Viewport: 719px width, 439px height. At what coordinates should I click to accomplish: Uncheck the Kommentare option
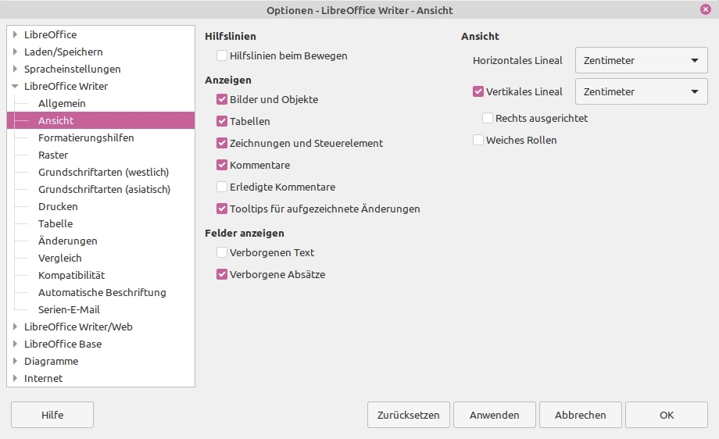(x=222, y=165)
